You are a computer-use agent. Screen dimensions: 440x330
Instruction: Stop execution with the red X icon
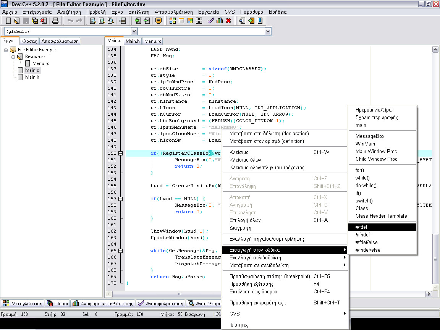[228, 21]
